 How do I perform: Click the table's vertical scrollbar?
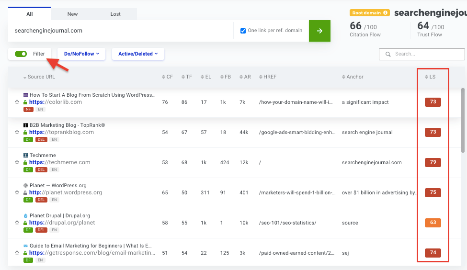pos(463,120)
